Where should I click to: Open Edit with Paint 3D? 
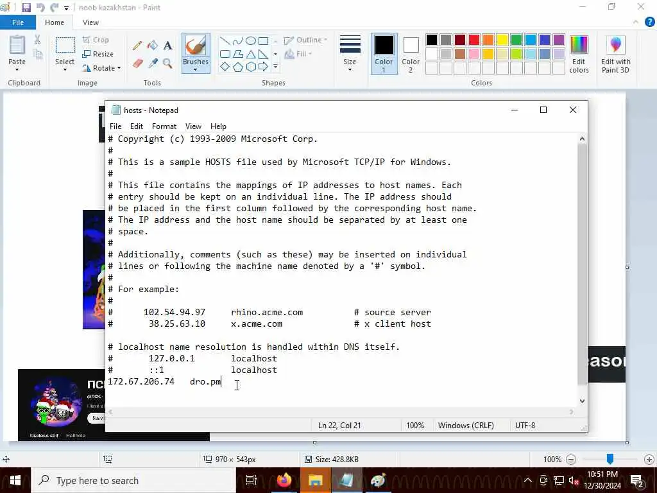pos(615,55)
